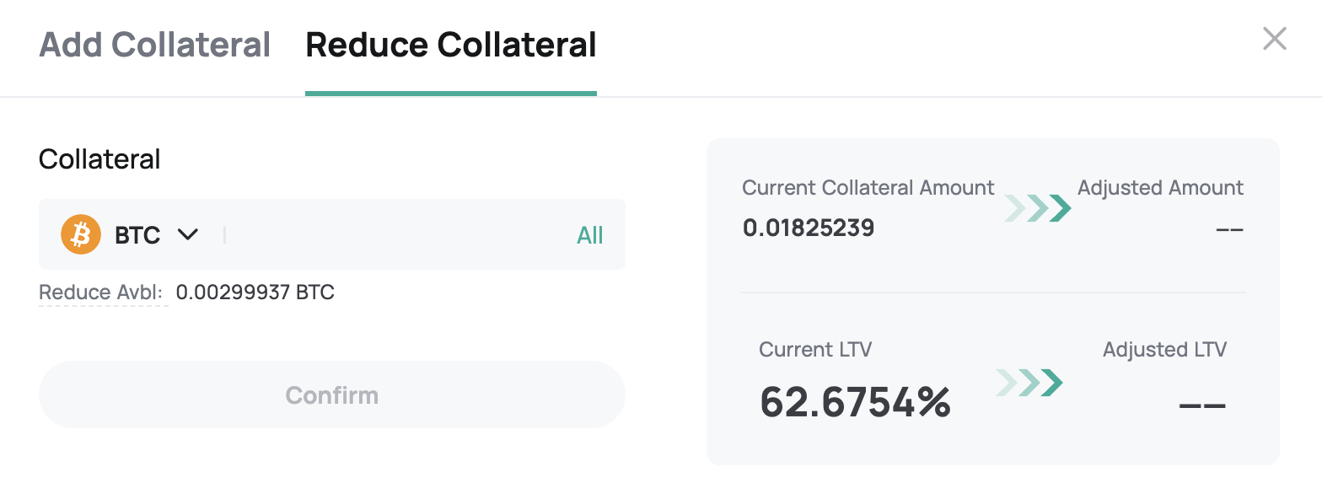Click the LTV adjustment arrows icon
The width and height of the screenshot is (1322, 499).
[x=1029, y=383]
